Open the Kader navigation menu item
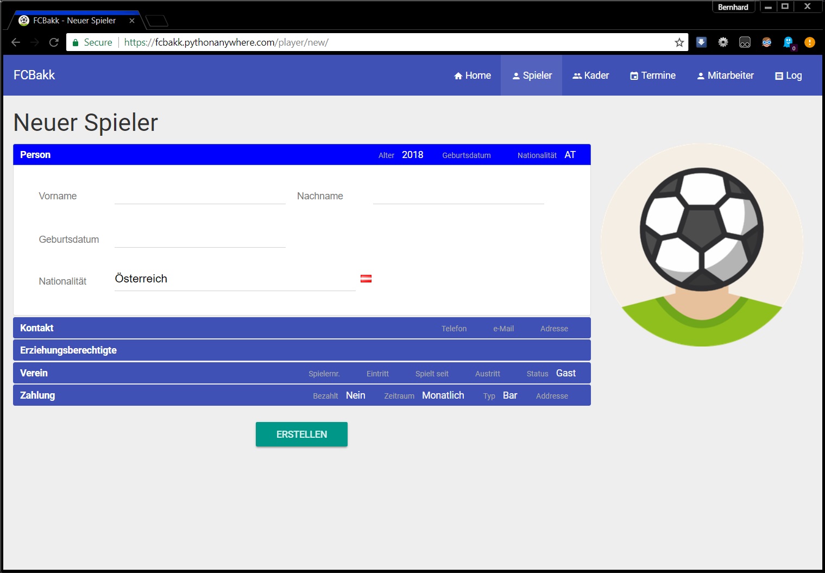Screen dimensions: 825x573 click(x=591, y=75)
